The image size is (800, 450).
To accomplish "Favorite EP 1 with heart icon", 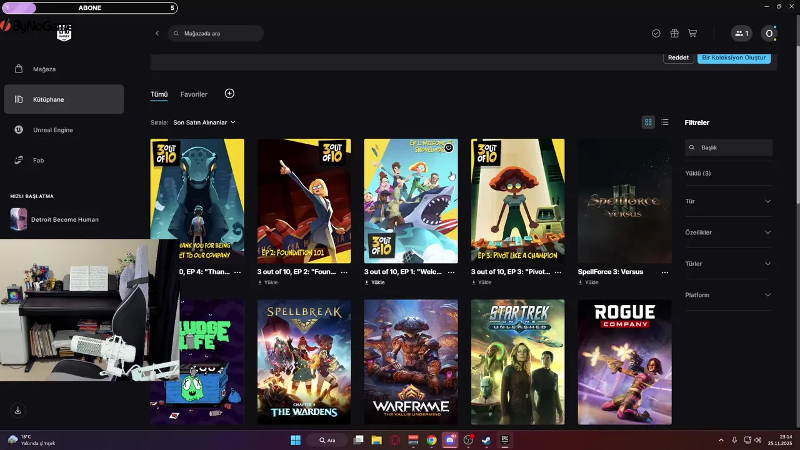I will (x=448, y=148).
